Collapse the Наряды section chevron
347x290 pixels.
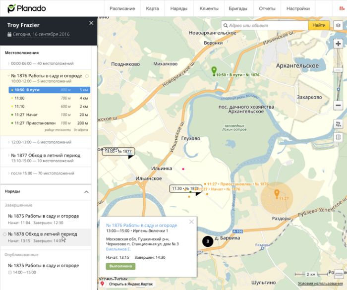(x=87, y=192)
